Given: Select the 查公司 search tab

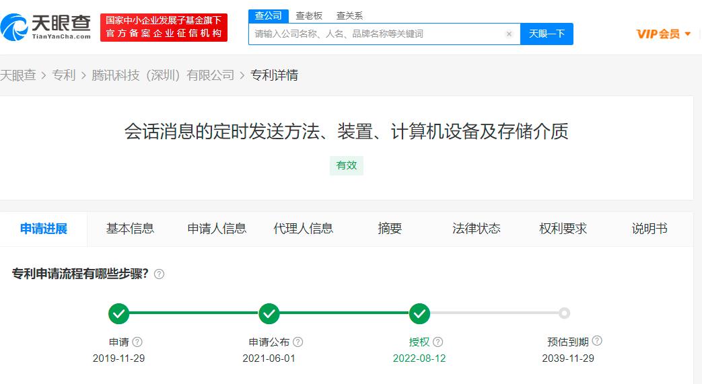Looking at the screenshot, I should point(268,15).
